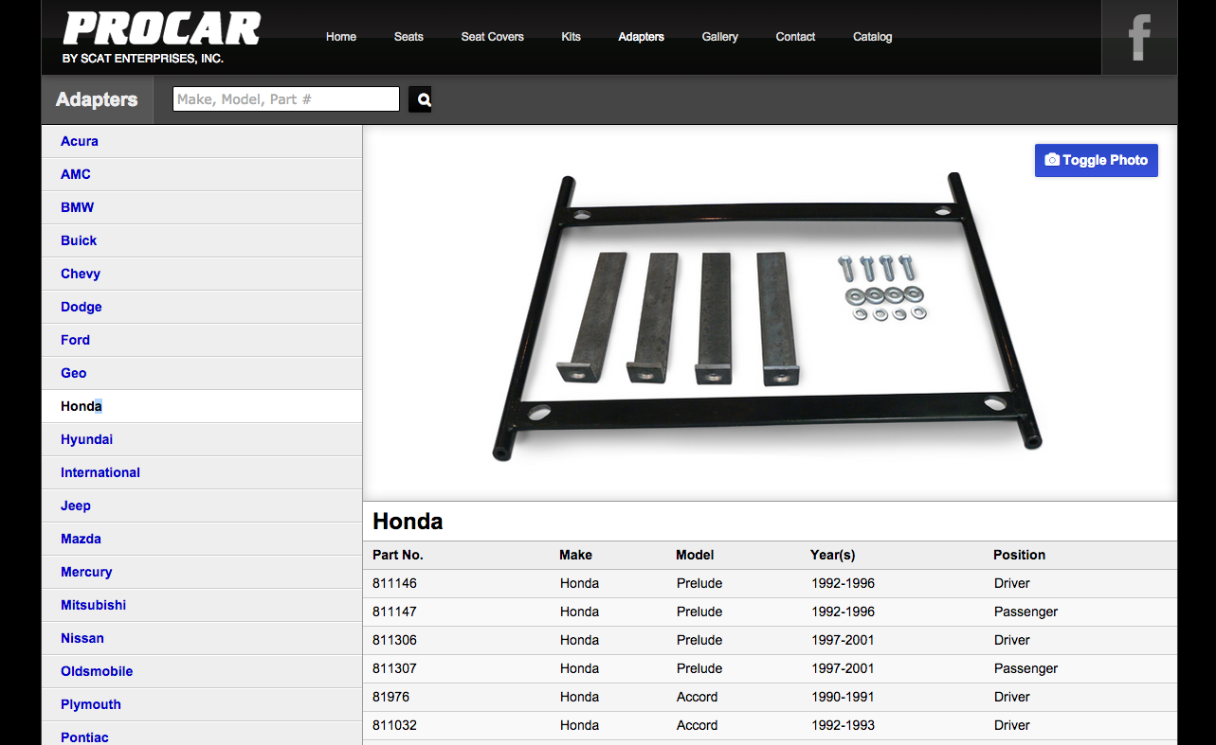Click Driver in the 811032 row
This screenshot has width=1216, height=745.
[x=1012, y=725]
